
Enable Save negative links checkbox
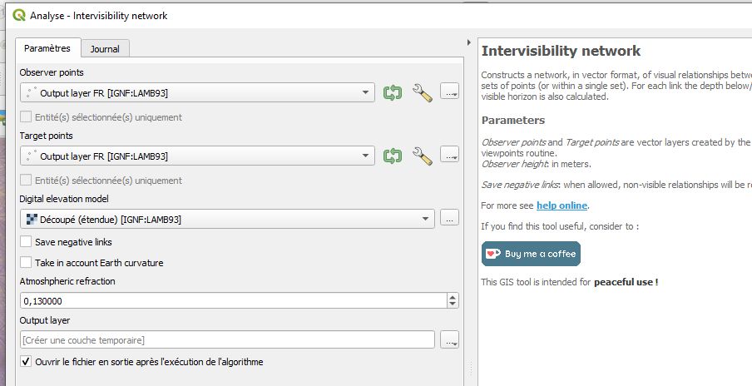pyautogui.click(x=26, y=242)
